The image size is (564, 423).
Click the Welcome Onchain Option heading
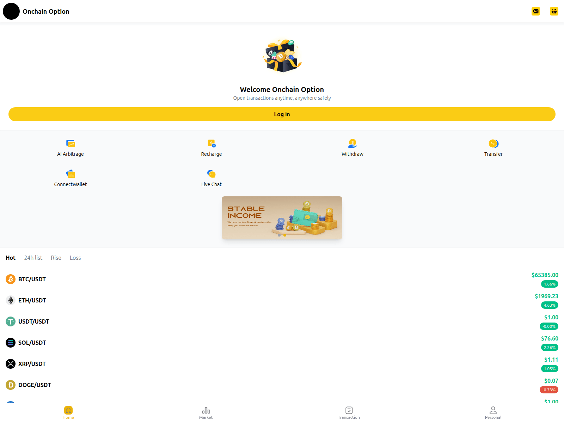[282, 90]
